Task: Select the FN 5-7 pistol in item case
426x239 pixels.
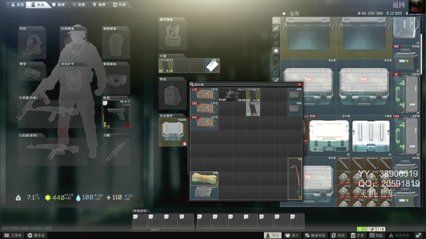Action: point(233,95)
